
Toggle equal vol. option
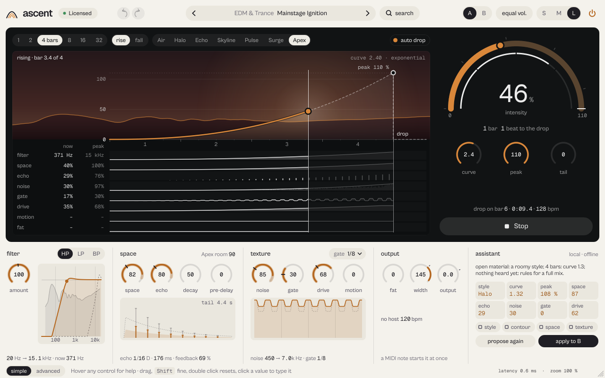514,13
